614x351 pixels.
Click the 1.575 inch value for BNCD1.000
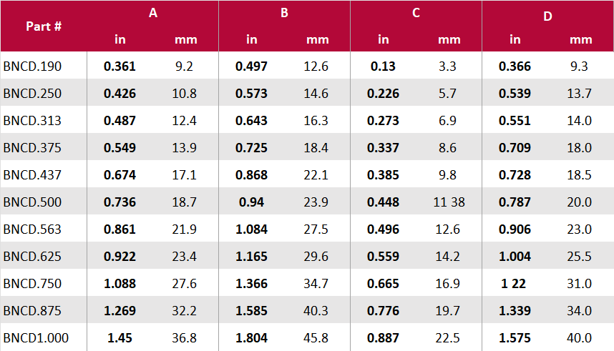515,338
